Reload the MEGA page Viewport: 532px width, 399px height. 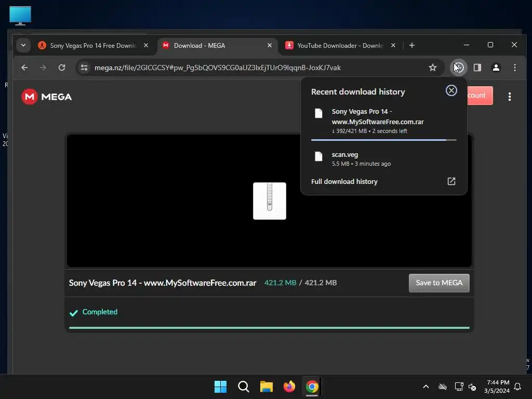coord(62,68)
